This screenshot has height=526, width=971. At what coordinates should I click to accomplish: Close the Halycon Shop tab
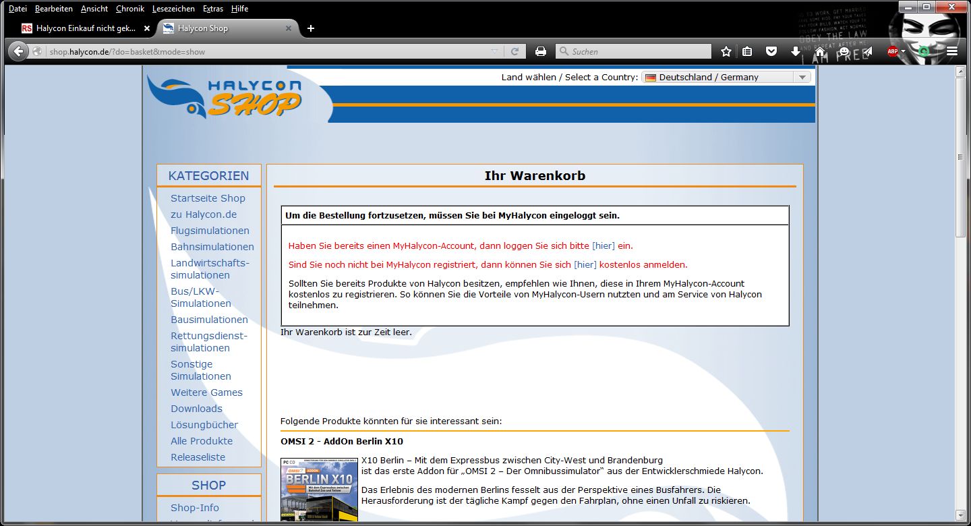point(289,28)
